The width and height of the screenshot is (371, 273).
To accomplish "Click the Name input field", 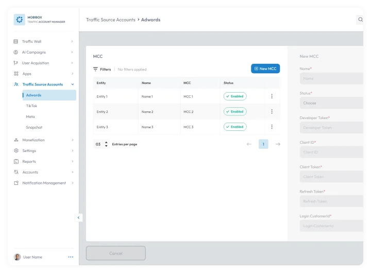I will click(331, 78).
